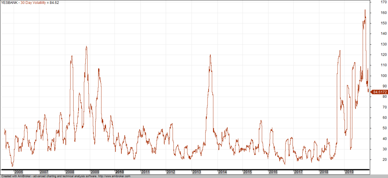Click the 84.6172 current value marker
The width and height of the screenshot is (388, 178).
(379, 92)
